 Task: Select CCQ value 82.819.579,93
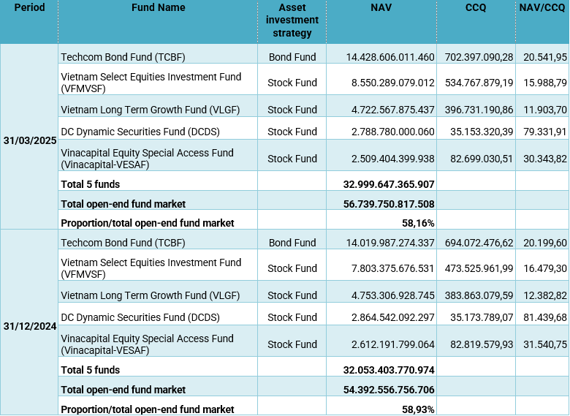pyautogui.click(x=476, y=344)
